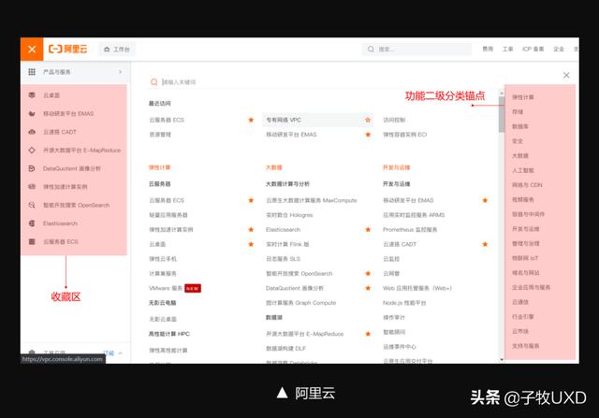Toggle star beside 云速搭 CADT in 开发与运维 list
Screen dimensions: 599x418
[x=485, y=244]
